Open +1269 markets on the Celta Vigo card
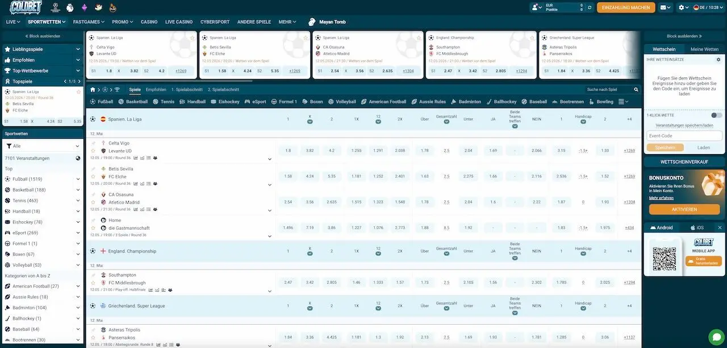 [181, 71]
